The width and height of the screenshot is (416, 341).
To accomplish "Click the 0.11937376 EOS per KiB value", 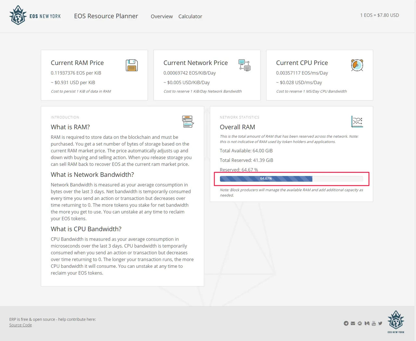I will (x=76, y=73).
